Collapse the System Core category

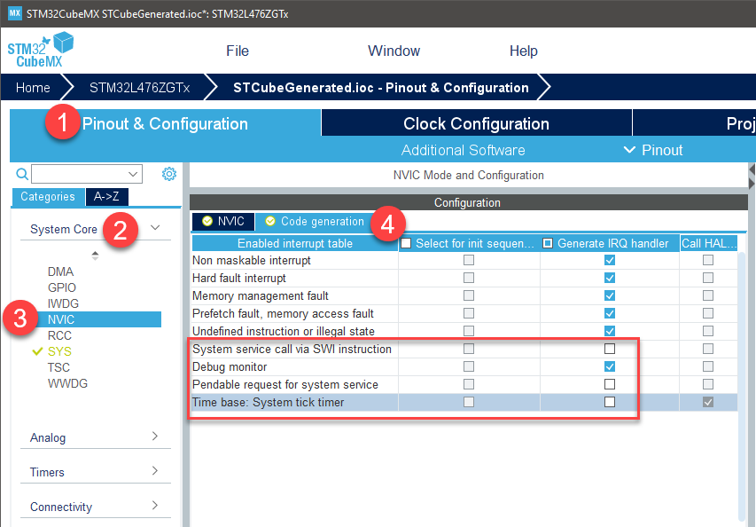click(155, 228)
